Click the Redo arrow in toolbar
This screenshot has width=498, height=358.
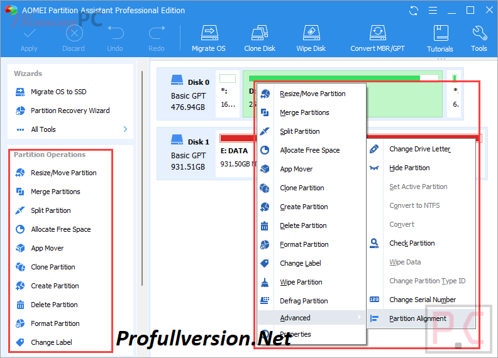point(157,33)
